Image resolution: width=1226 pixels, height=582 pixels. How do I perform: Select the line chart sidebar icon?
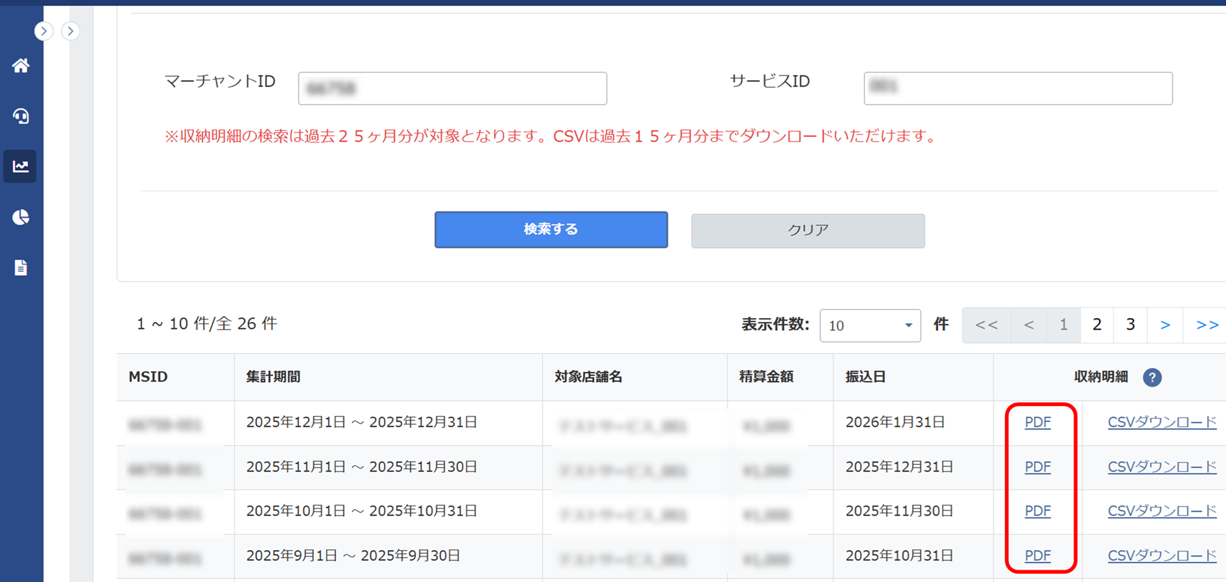21,166
